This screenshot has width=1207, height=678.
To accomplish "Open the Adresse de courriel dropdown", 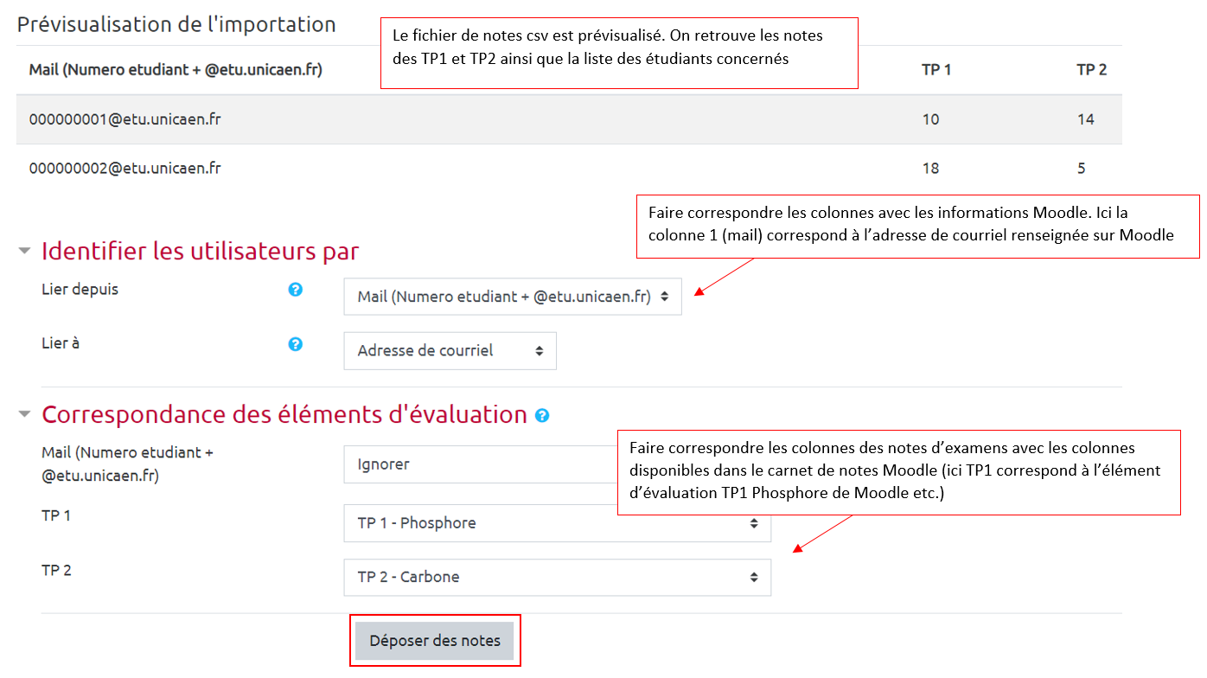I will click(x=450, y=351).
